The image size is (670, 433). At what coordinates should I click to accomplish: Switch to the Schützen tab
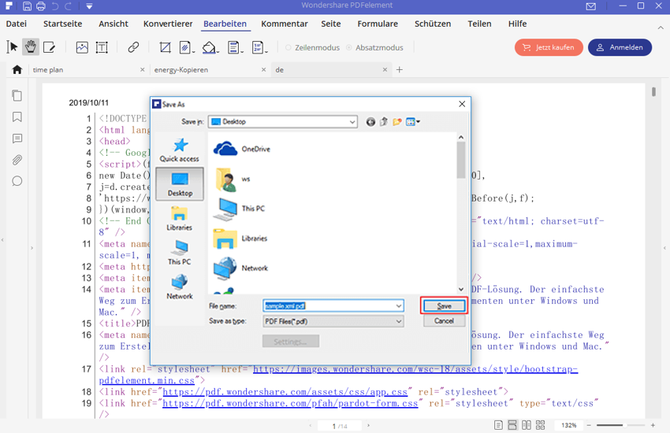[433, 24]
